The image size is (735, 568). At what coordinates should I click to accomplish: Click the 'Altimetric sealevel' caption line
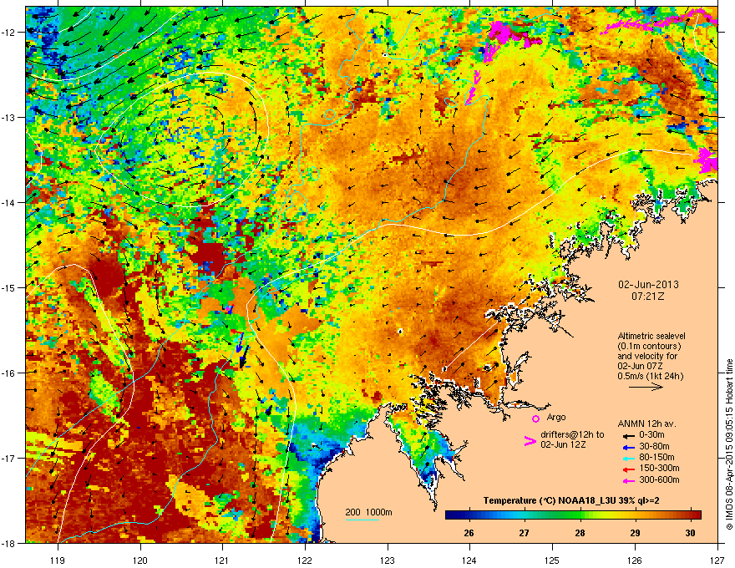651,336
